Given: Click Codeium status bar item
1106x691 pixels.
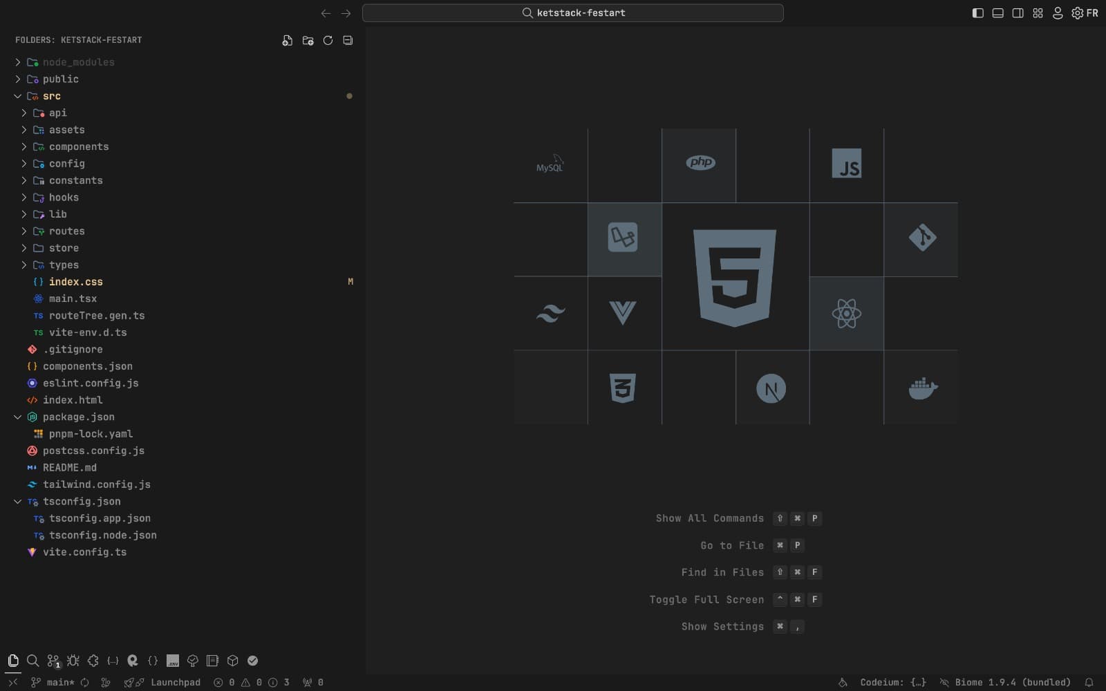Looking at the screenshot, I should click(893, 682).
